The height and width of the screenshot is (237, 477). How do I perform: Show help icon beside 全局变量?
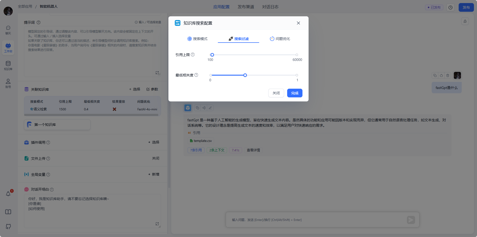[x=48, y=175]
